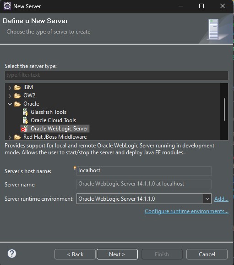This screenshot has height=265, width=234.
Task: Select the IBM tree entry
Action: [28, 87]
